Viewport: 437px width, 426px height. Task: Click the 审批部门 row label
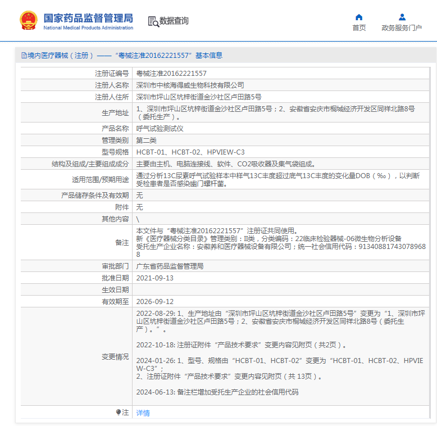[x=115, y=266]
